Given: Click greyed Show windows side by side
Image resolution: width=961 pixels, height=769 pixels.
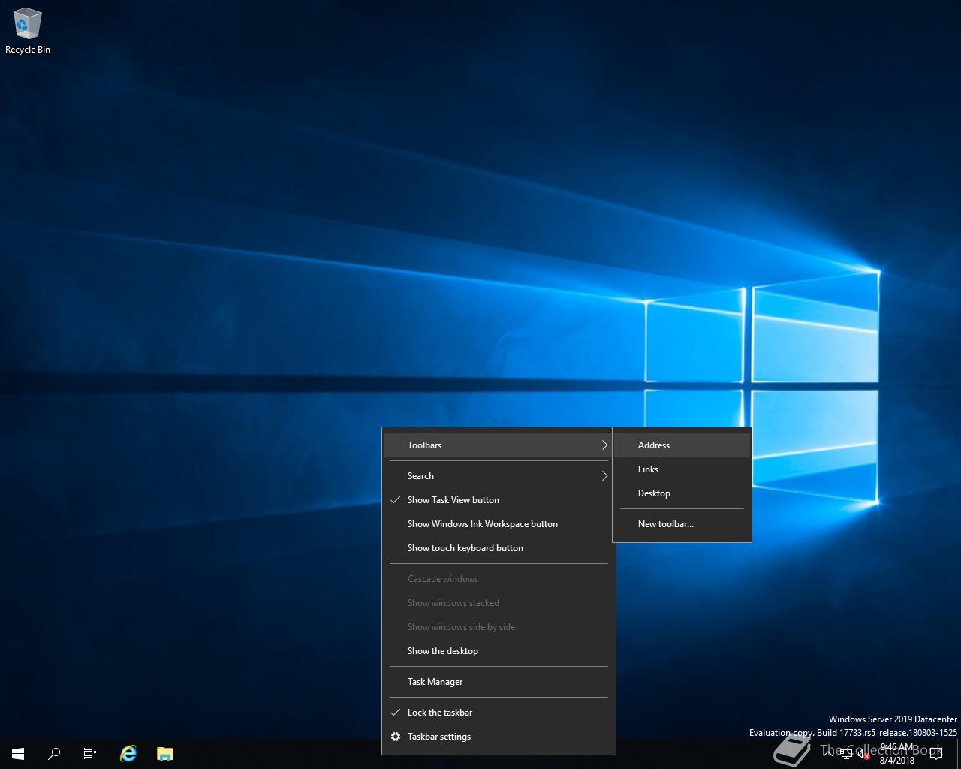Looking at the screenshot, I should click(499, 627).
